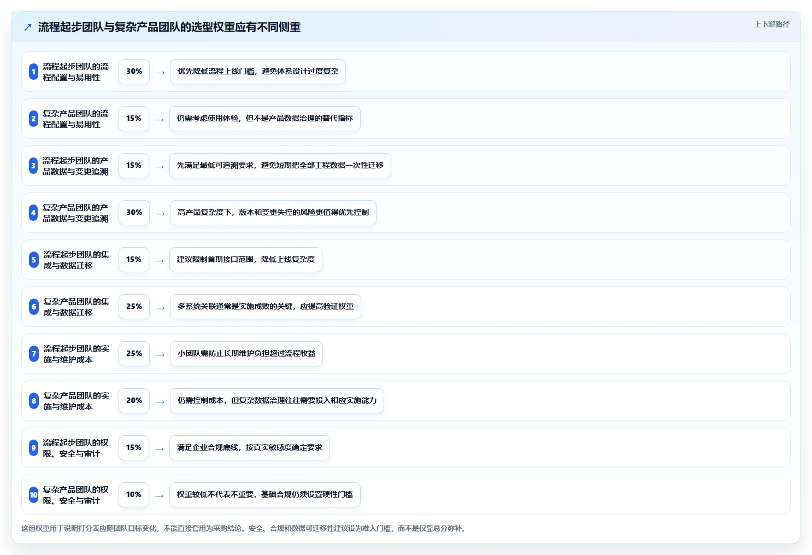The width and height of the screenshot is (812, 555).
Task: Click the arrow before 满足企业合规底线
Action: click(x=160, y=448)
